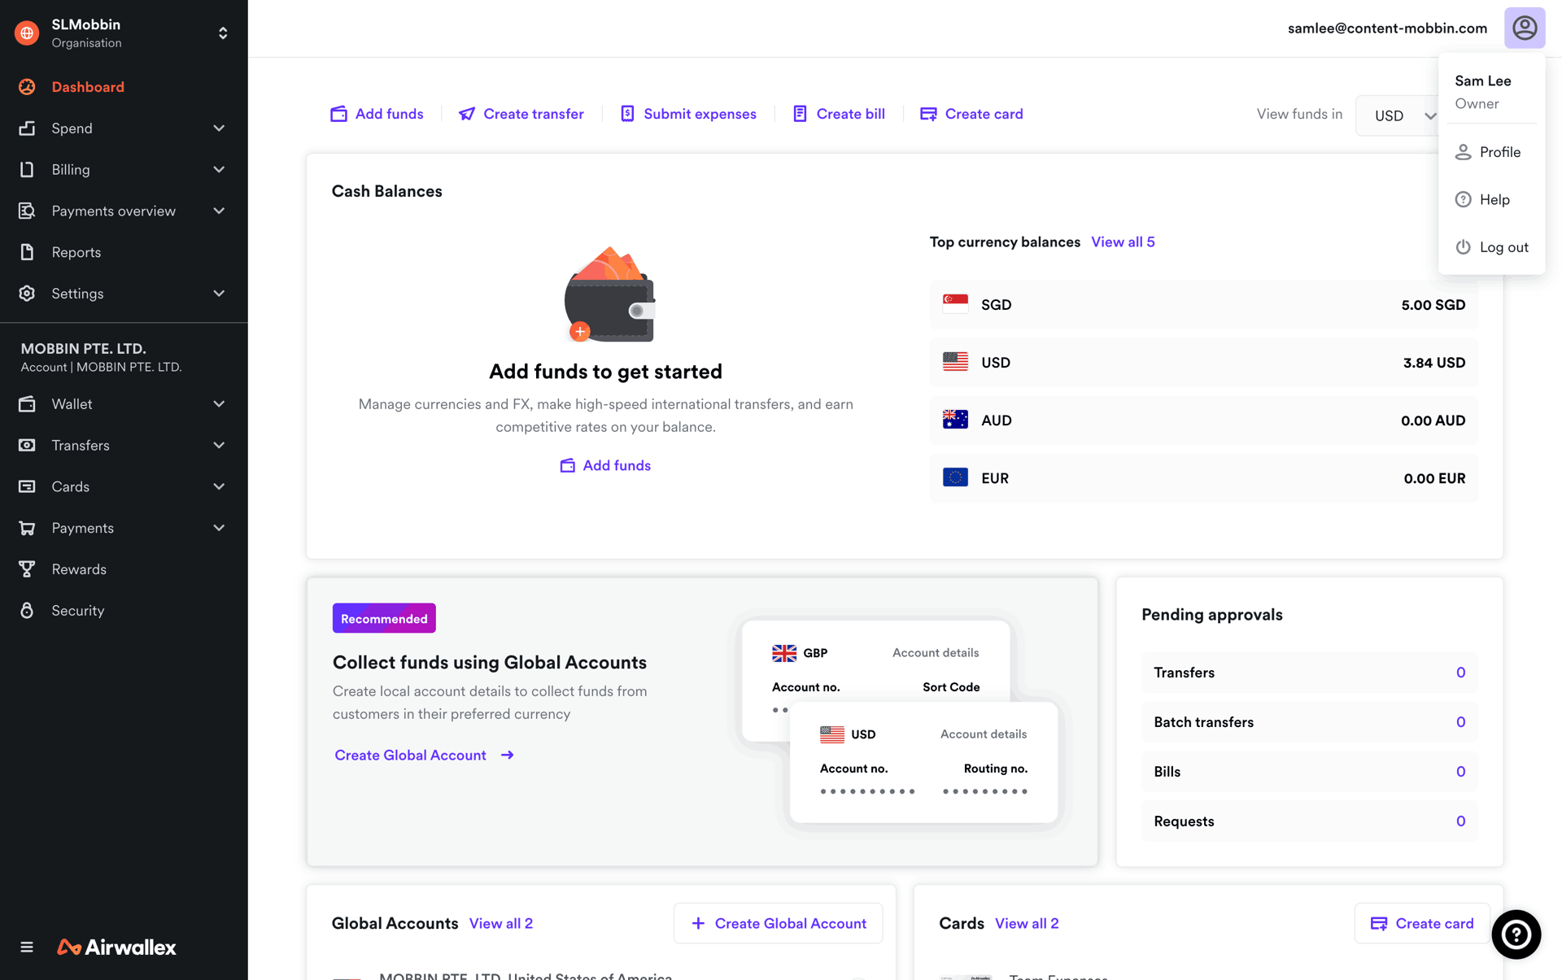Open Rewards in the sidebar
Screen dimensions: 1562x980
(x=79, y=569)
